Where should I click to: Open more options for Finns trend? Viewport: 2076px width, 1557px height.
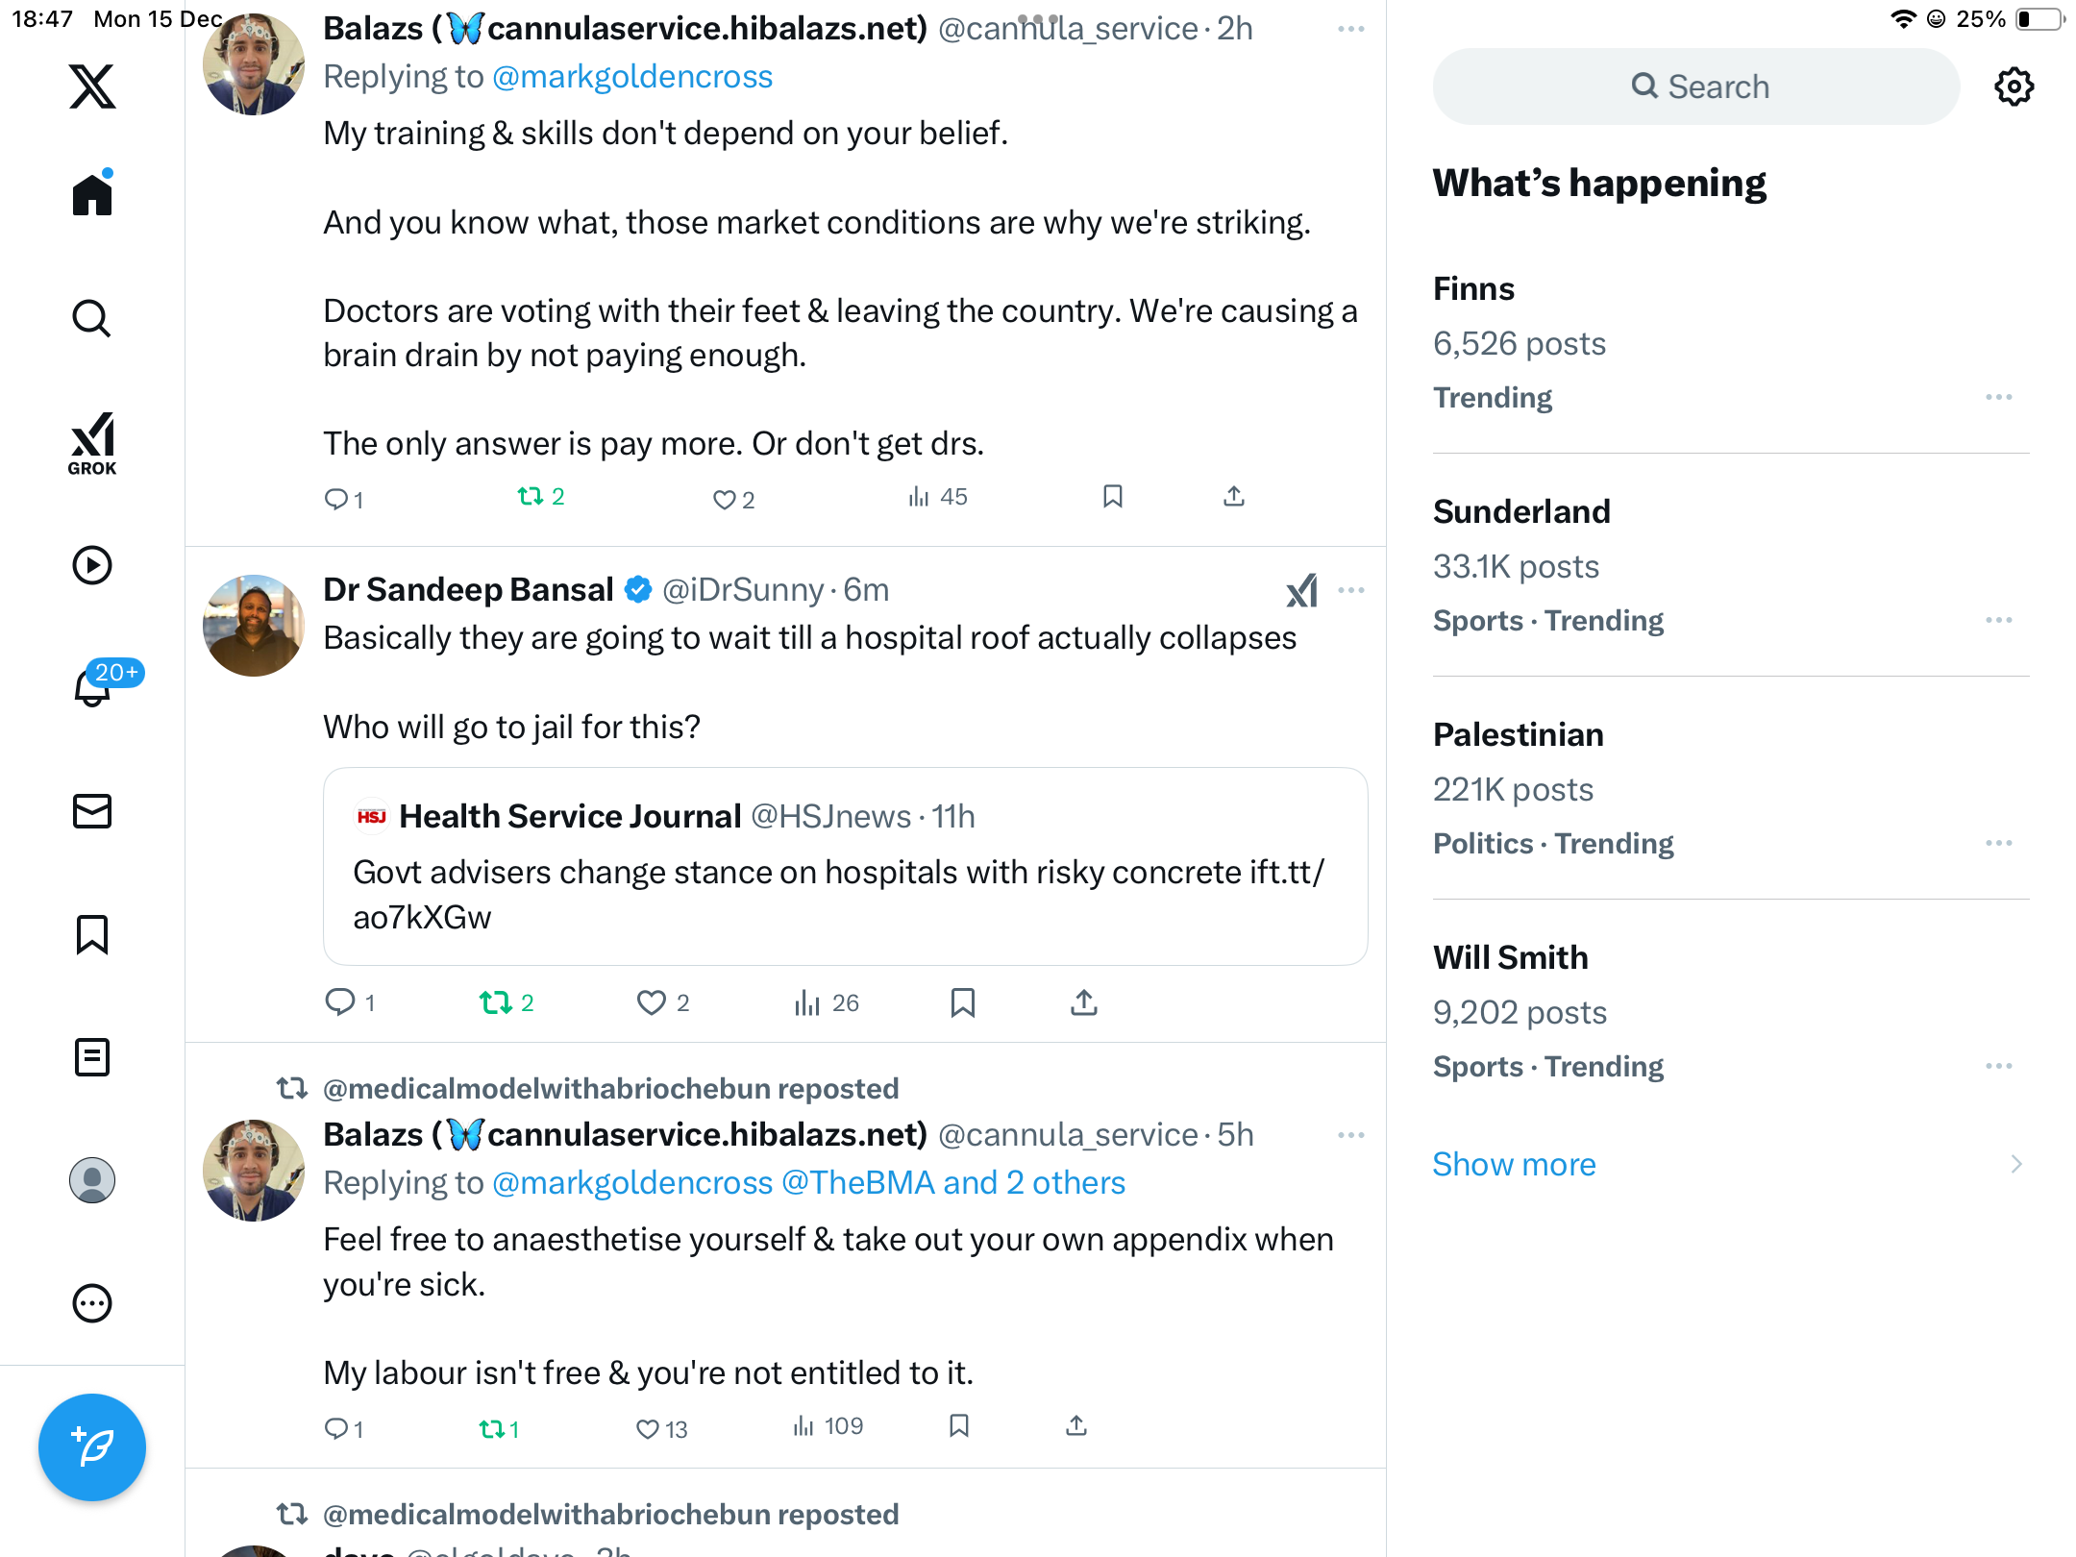tap(1998, 397)
